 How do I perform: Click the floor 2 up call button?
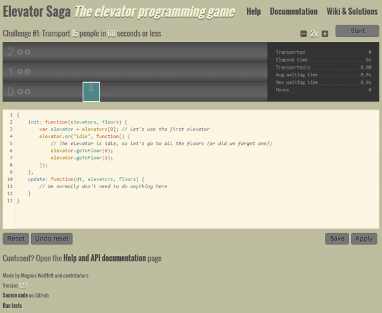[20, 52]
